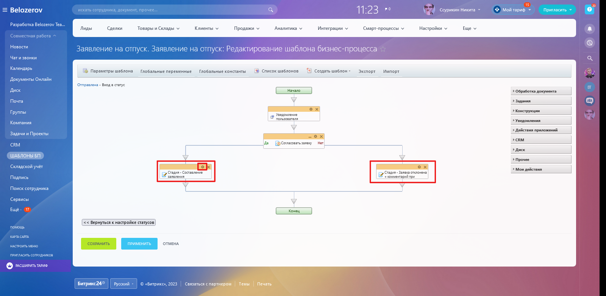Delete the Уведомление пользователя block with X
The width and height of the screenshot is (606, 296).
pos(317,109)
